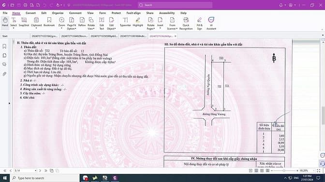The width and height of the screenshot is (325, 182).
Task: Run Quick Recognition OCR
Action: 186,23
